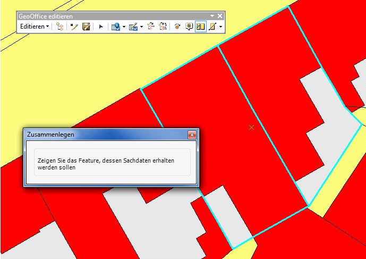Open the Editieren dropdown menu
366x259 pixels.
pyautogui.click(x=34, y=26)
